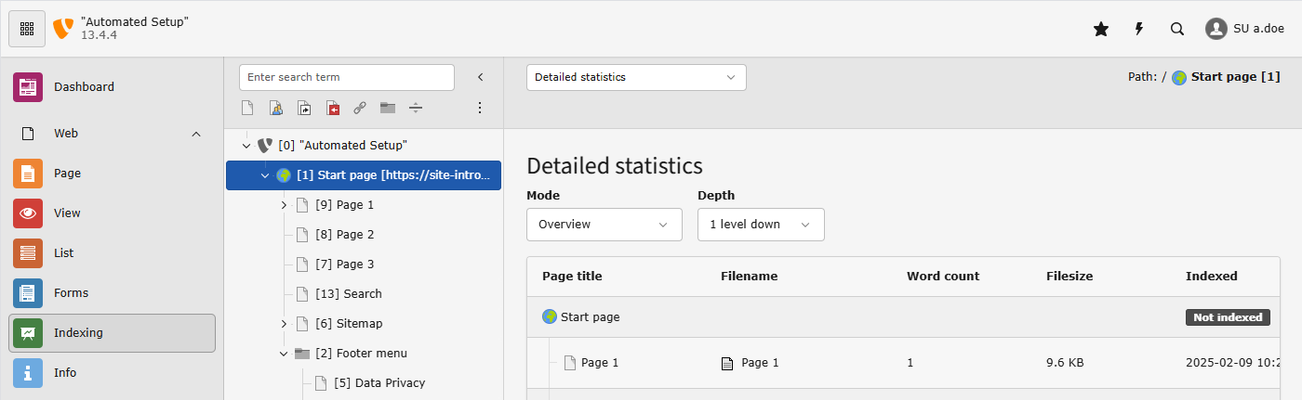The image size is (1302, 400).
Task: Click the external link chain icon
Action: (360, 108)
